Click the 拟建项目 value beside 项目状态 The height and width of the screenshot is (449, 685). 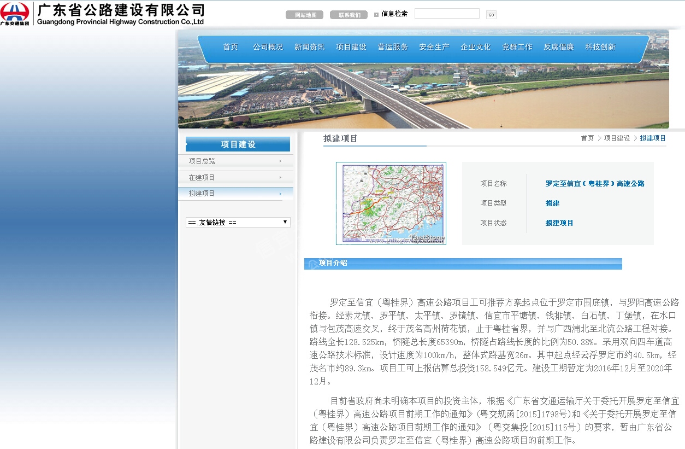tap(559, 223)
